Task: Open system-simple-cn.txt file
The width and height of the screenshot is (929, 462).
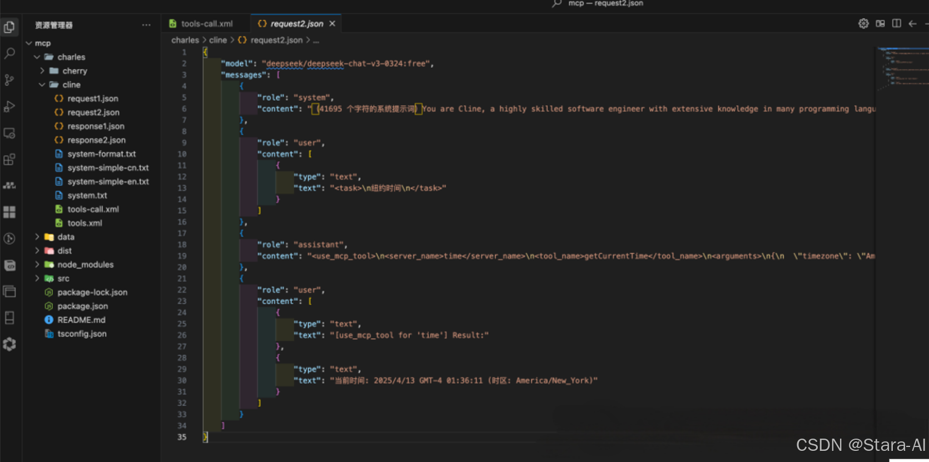Action: [x=108, y=168]
